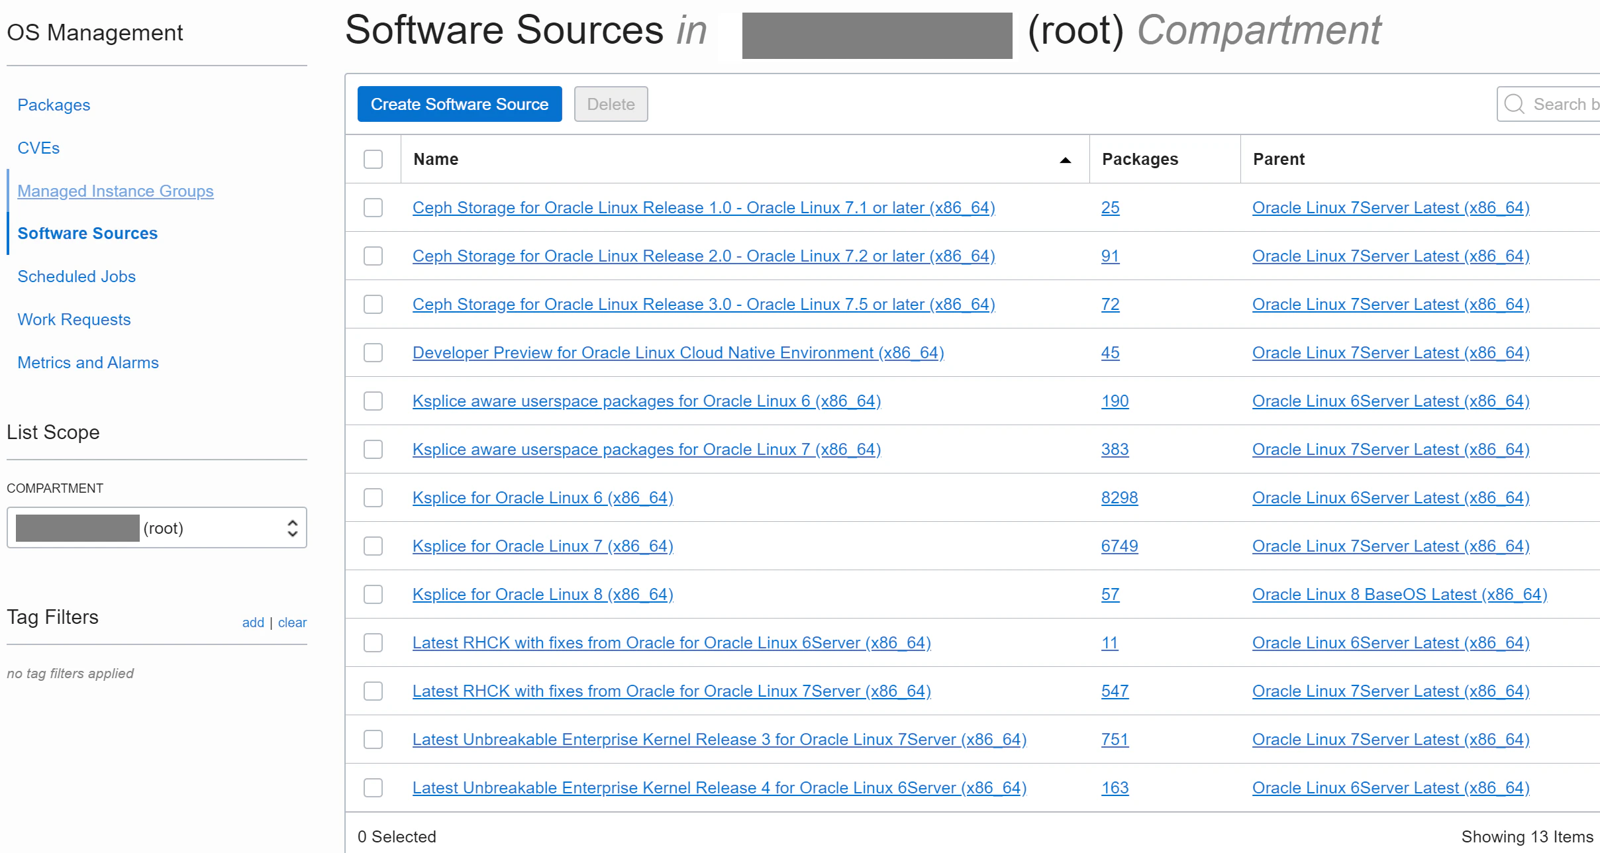Open Latest RHCK for Oracle Linux 6Server

[x=672, y=642]
